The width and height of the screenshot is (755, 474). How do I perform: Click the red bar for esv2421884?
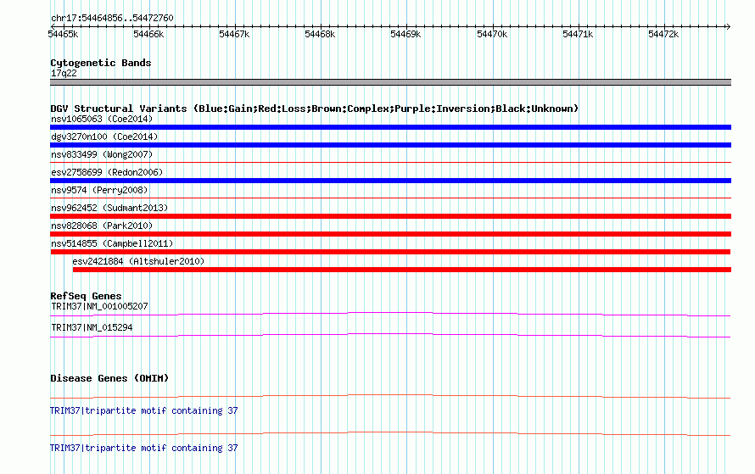click(402, 270)
